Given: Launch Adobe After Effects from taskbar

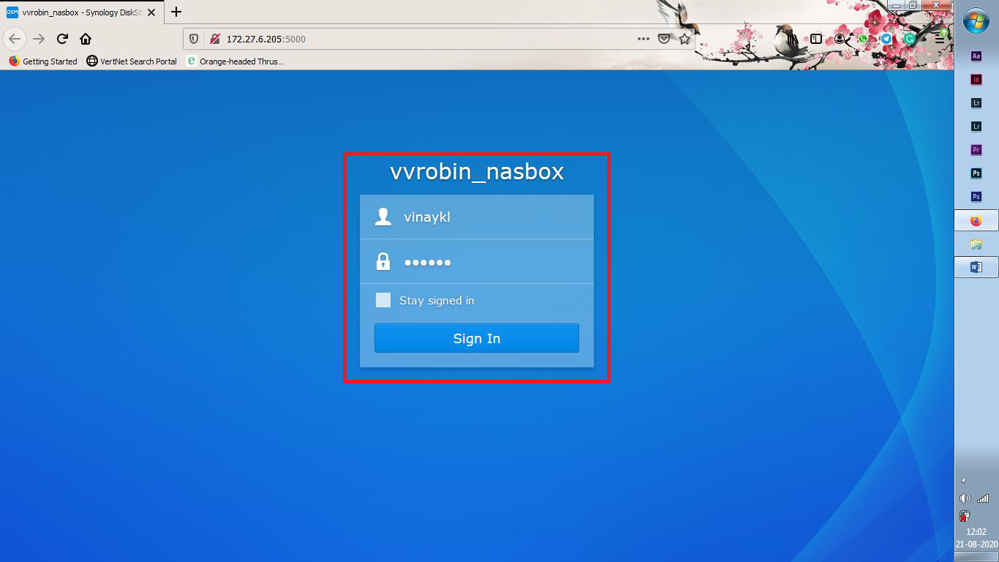Looking at the screenshot, I should 976,56.
